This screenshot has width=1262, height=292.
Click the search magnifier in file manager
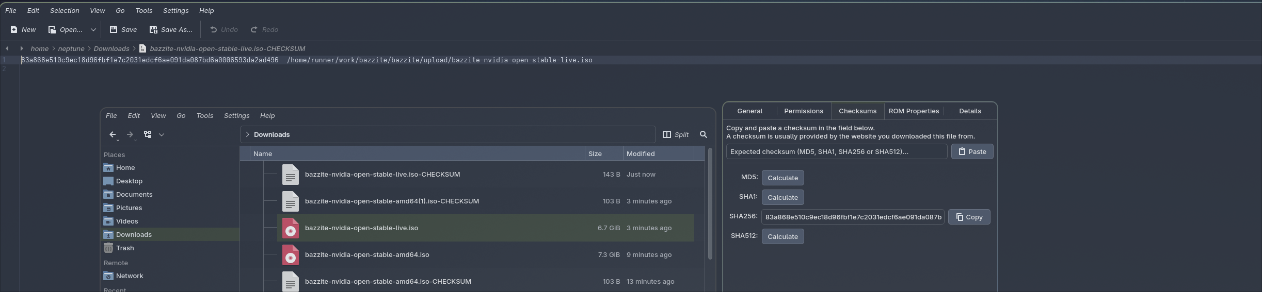(704, 134)
